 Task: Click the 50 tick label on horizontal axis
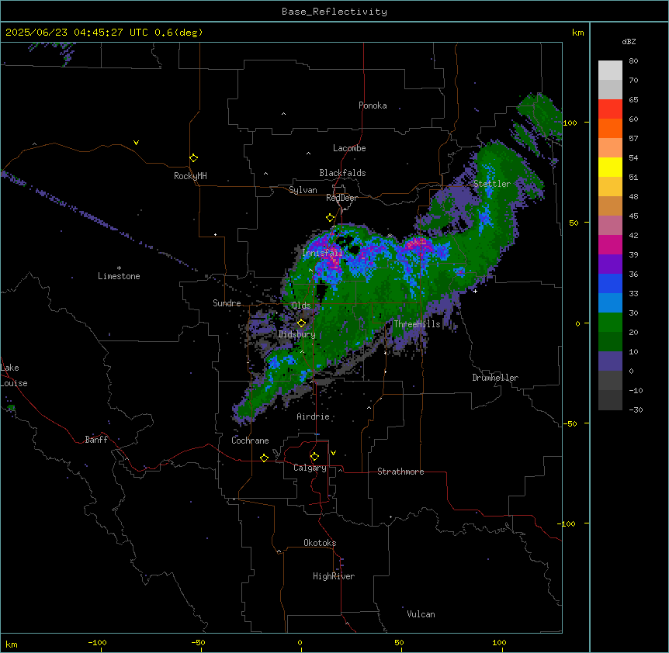(399, 643)
